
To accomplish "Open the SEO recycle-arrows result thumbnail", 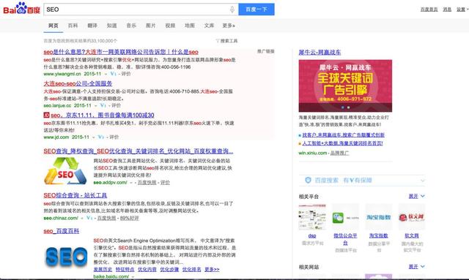I will point(66,171).
